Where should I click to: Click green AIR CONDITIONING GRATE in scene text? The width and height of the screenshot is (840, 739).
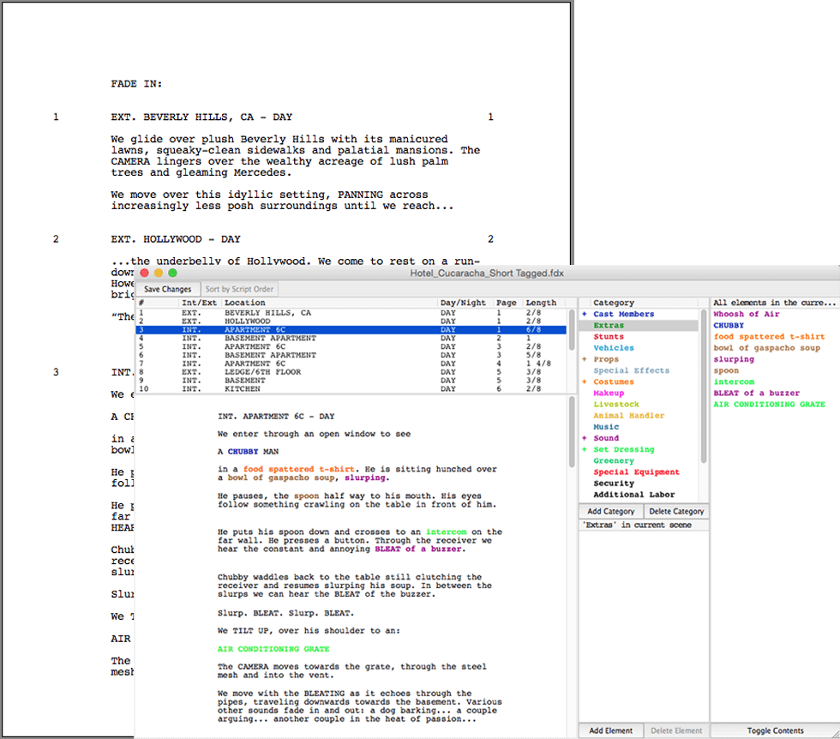[x=273, y=648]
